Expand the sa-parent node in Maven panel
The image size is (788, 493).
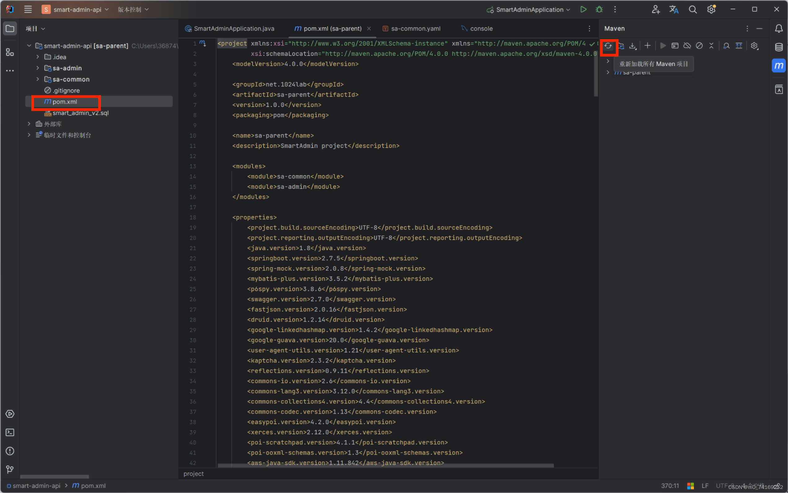pos(607,72)
